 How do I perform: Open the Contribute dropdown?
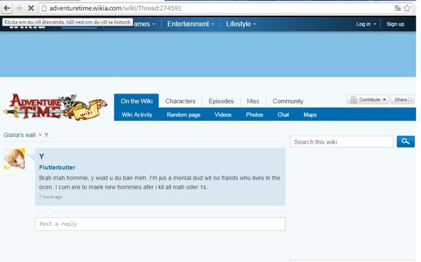click(x=368, y=99)
